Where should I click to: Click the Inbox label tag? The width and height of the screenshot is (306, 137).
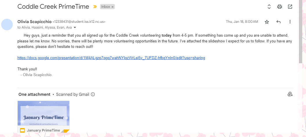tap(106, 7)
